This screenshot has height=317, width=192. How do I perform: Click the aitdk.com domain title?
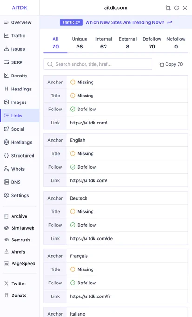116,8
